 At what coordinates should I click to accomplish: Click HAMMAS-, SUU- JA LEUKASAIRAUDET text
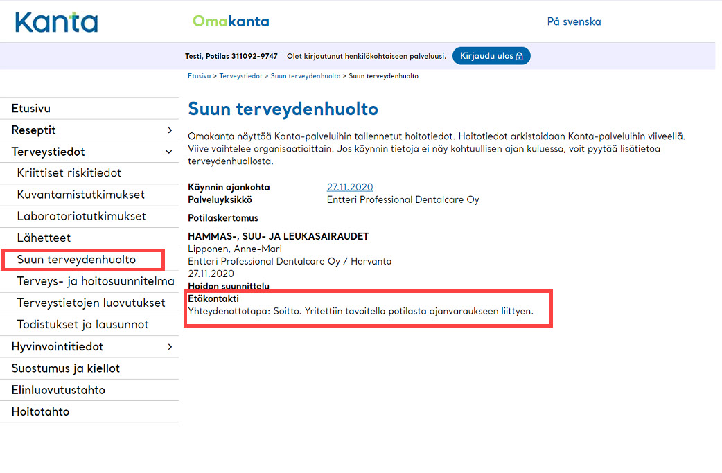pyautogui.click(x=278, y=237)
